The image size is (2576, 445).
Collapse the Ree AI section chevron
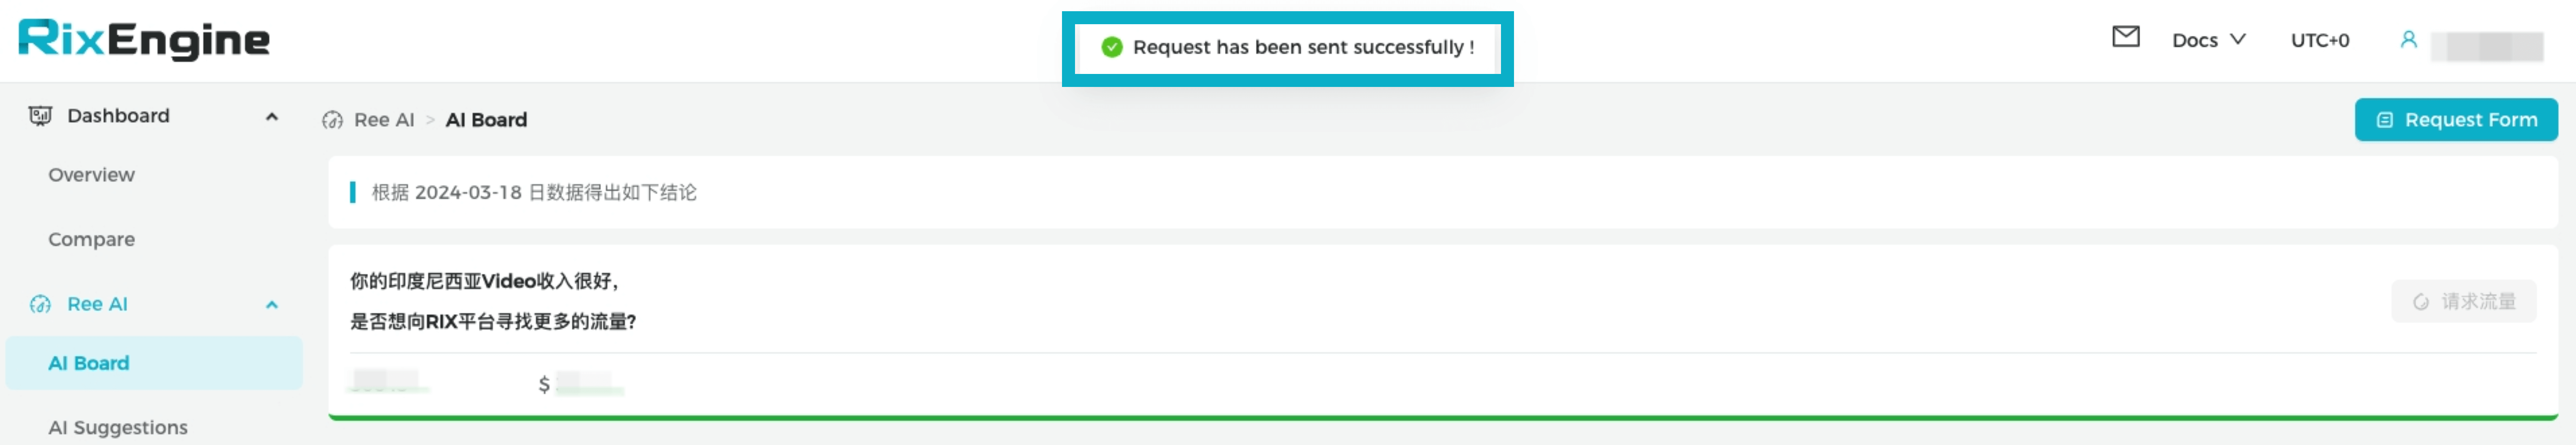271,305
